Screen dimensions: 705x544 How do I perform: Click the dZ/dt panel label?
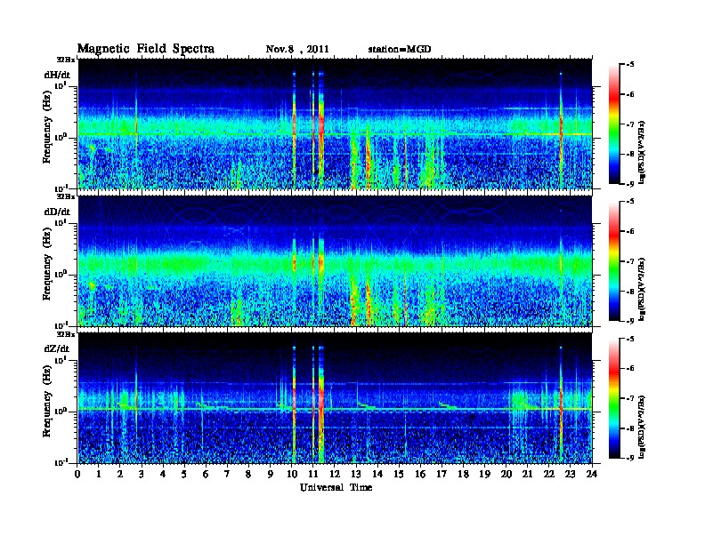pos(57,348)
